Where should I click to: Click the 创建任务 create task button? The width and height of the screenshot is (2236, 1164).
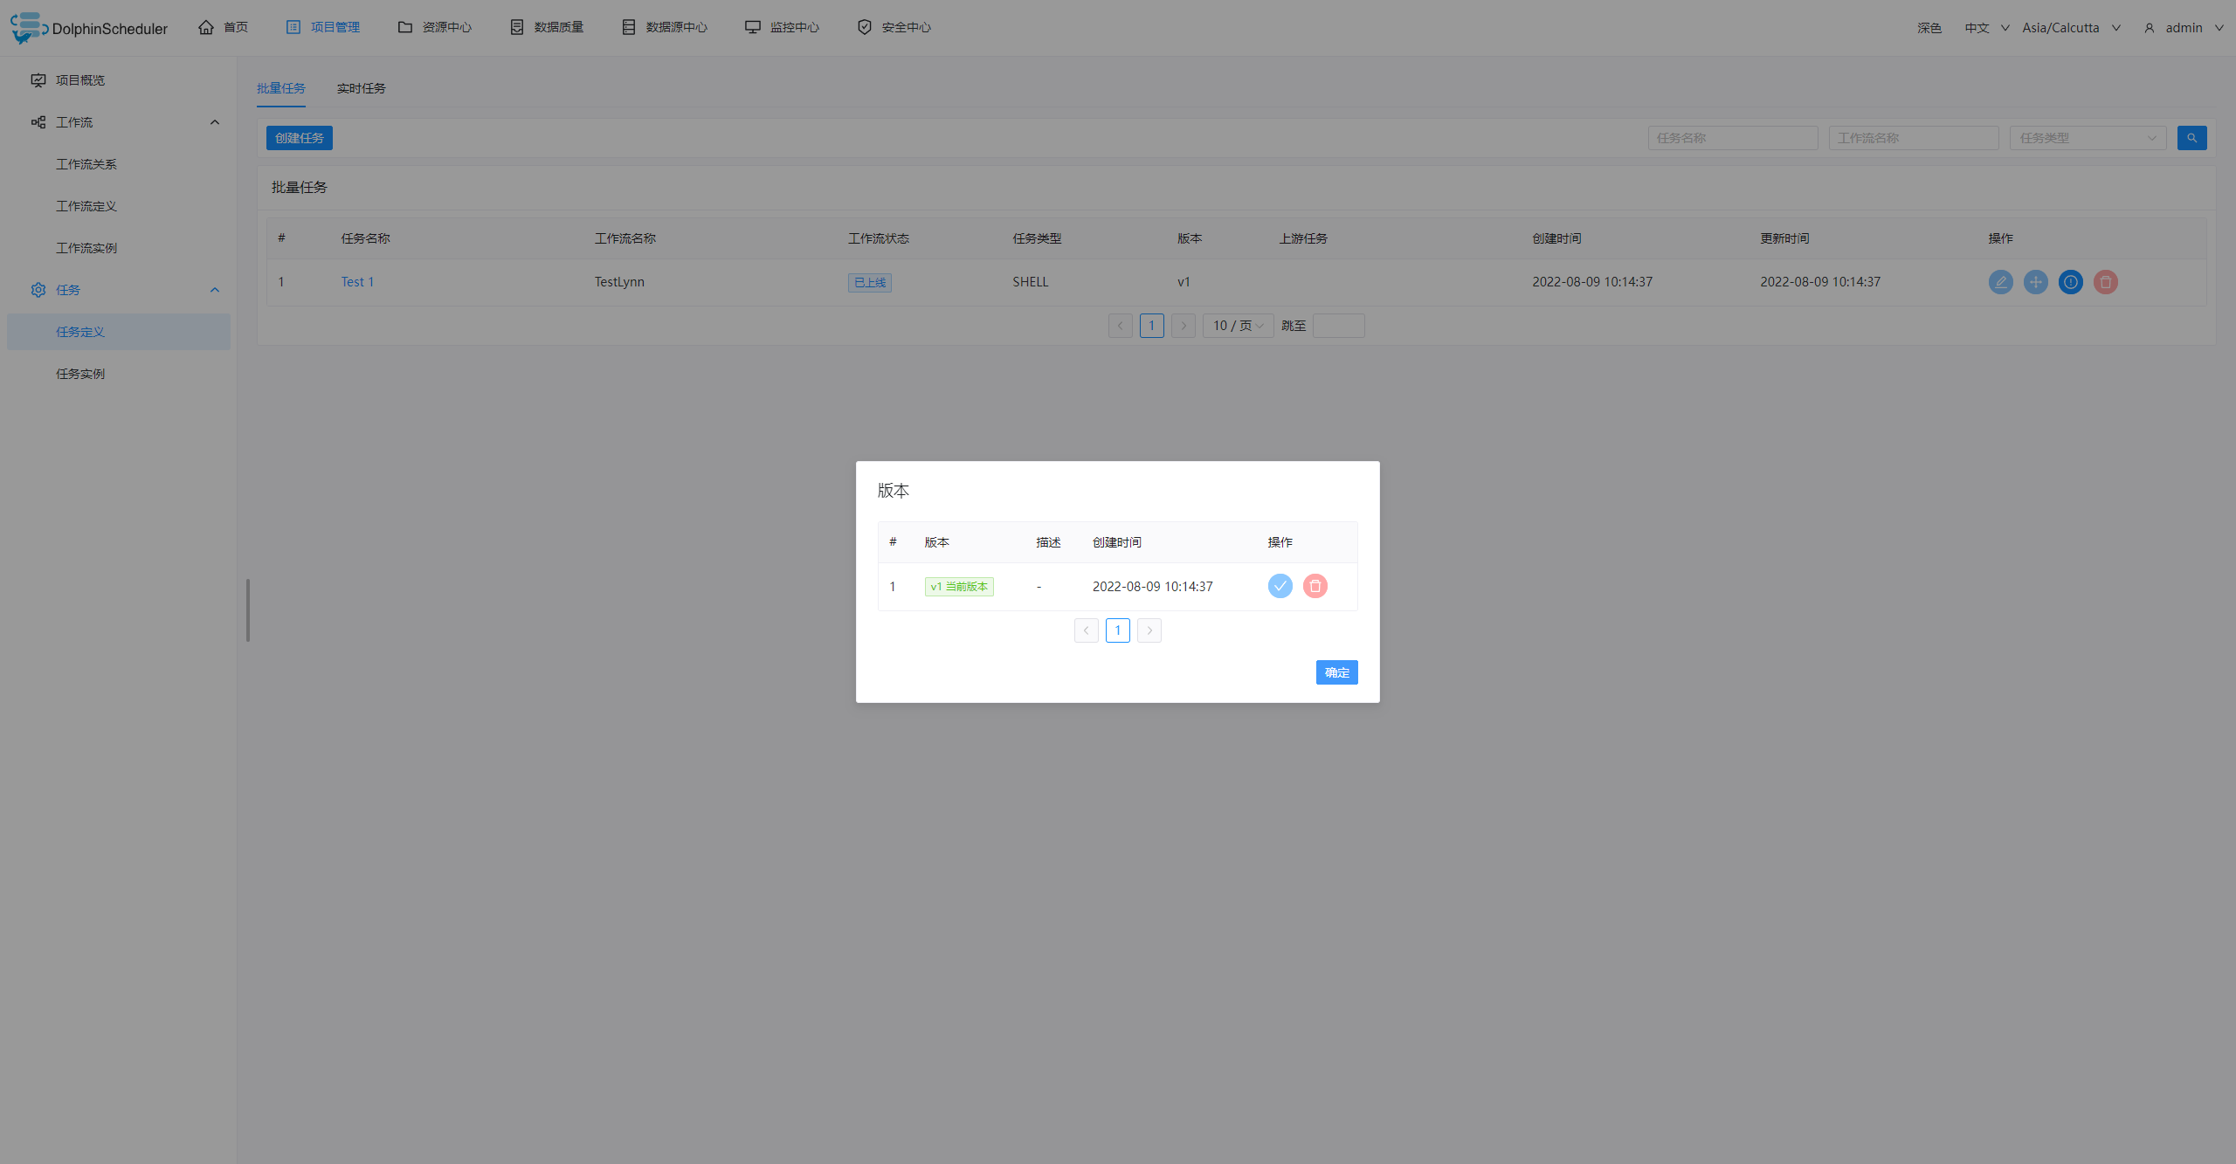coord(299,138)
